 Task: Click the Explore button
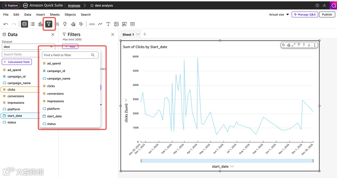[11, 5]
